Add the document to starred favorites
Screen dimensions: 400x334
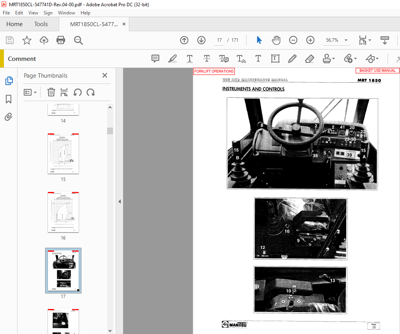pos(27,40)
